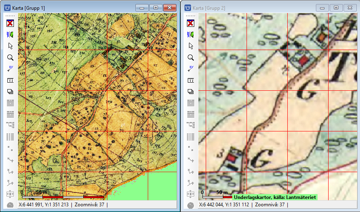Click the red X close-map icon in Grupp 2
The width and height of the screenshot is (360, 212).
tap(191, 23)
